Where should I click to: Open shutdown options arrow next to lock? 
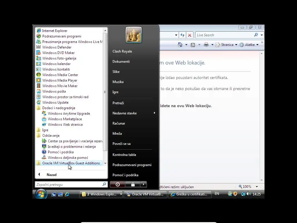coord(143,184)
